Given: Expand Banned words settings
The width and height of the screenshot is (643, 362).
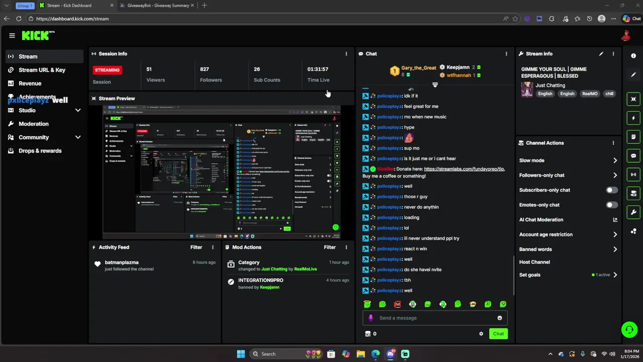Looking at the screenshot, I should tap(615, 249).
